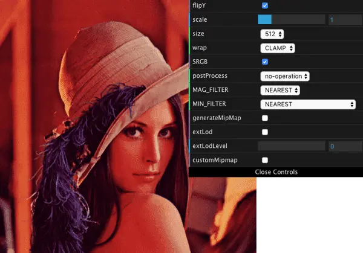This screenshot has height=253, width=363.
Task: Click the rendered Lena texture preview
Action: pos(128,127)
